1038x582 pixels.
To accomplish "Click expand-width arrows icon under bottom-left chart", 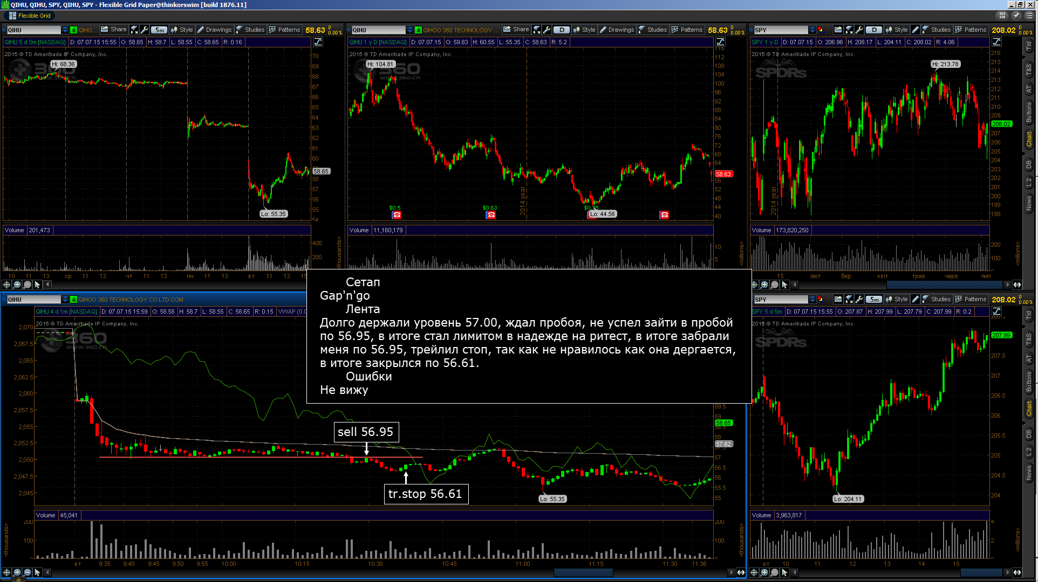I will (x=741, y=572).
